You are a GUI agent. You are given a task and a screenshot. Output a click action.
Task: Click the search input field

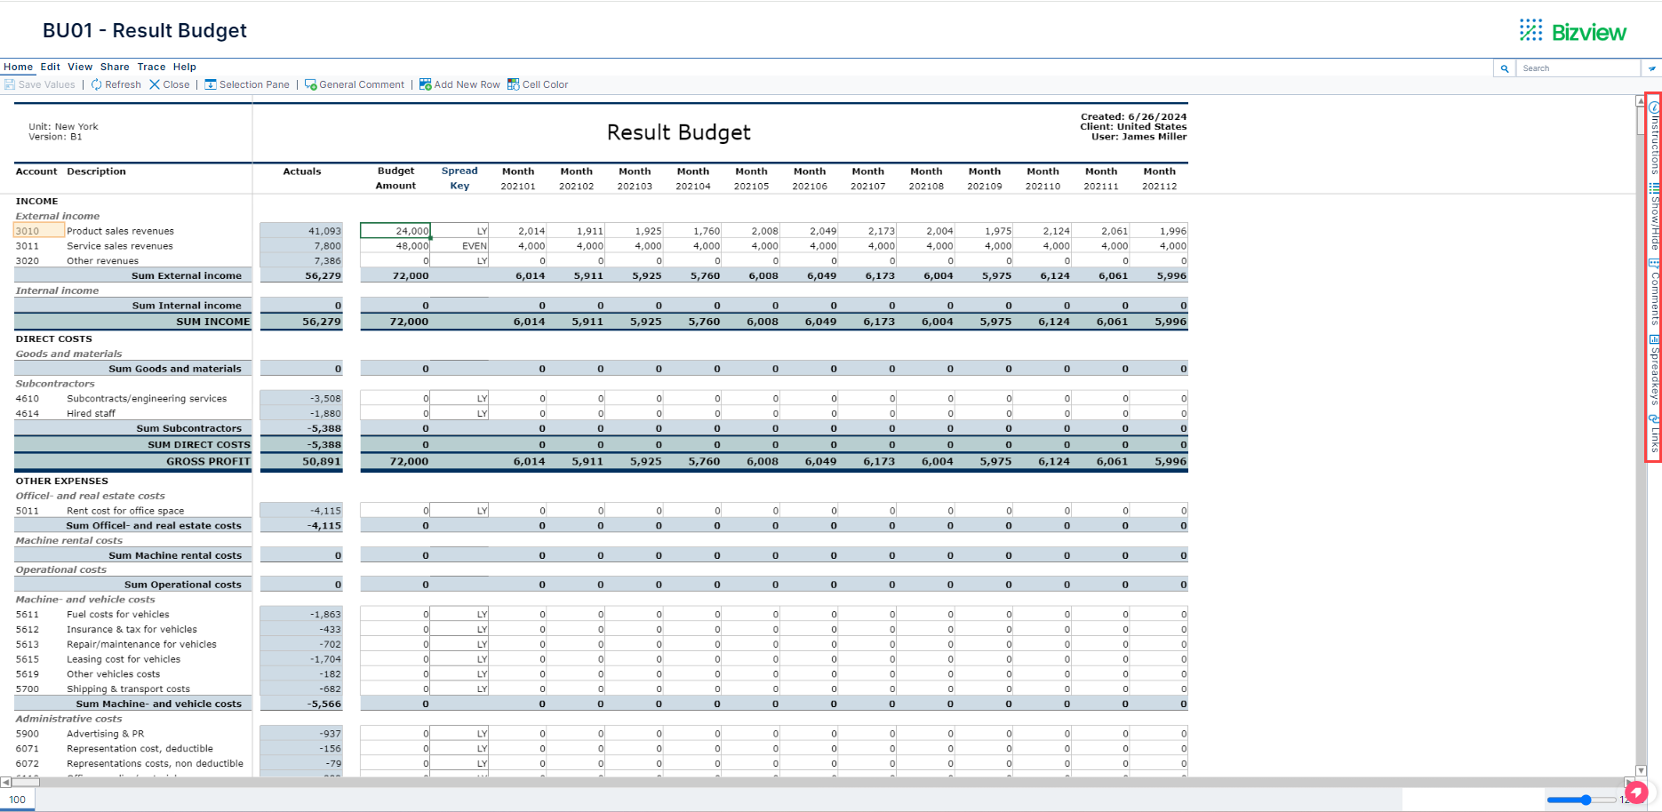(x=1578, y=68)
